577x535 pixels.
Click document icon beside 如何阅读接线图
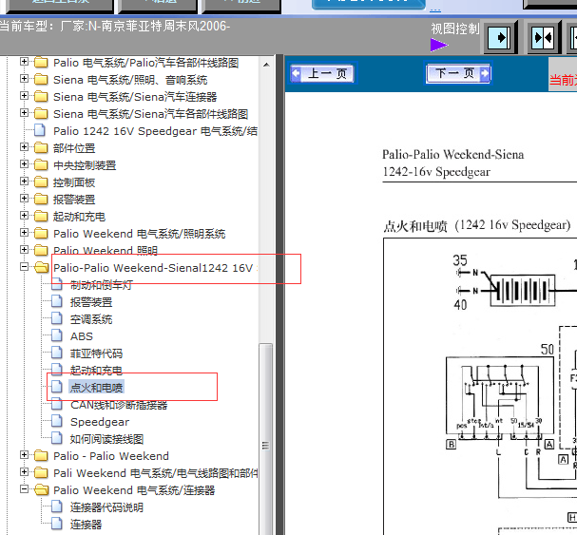(57, 437)
